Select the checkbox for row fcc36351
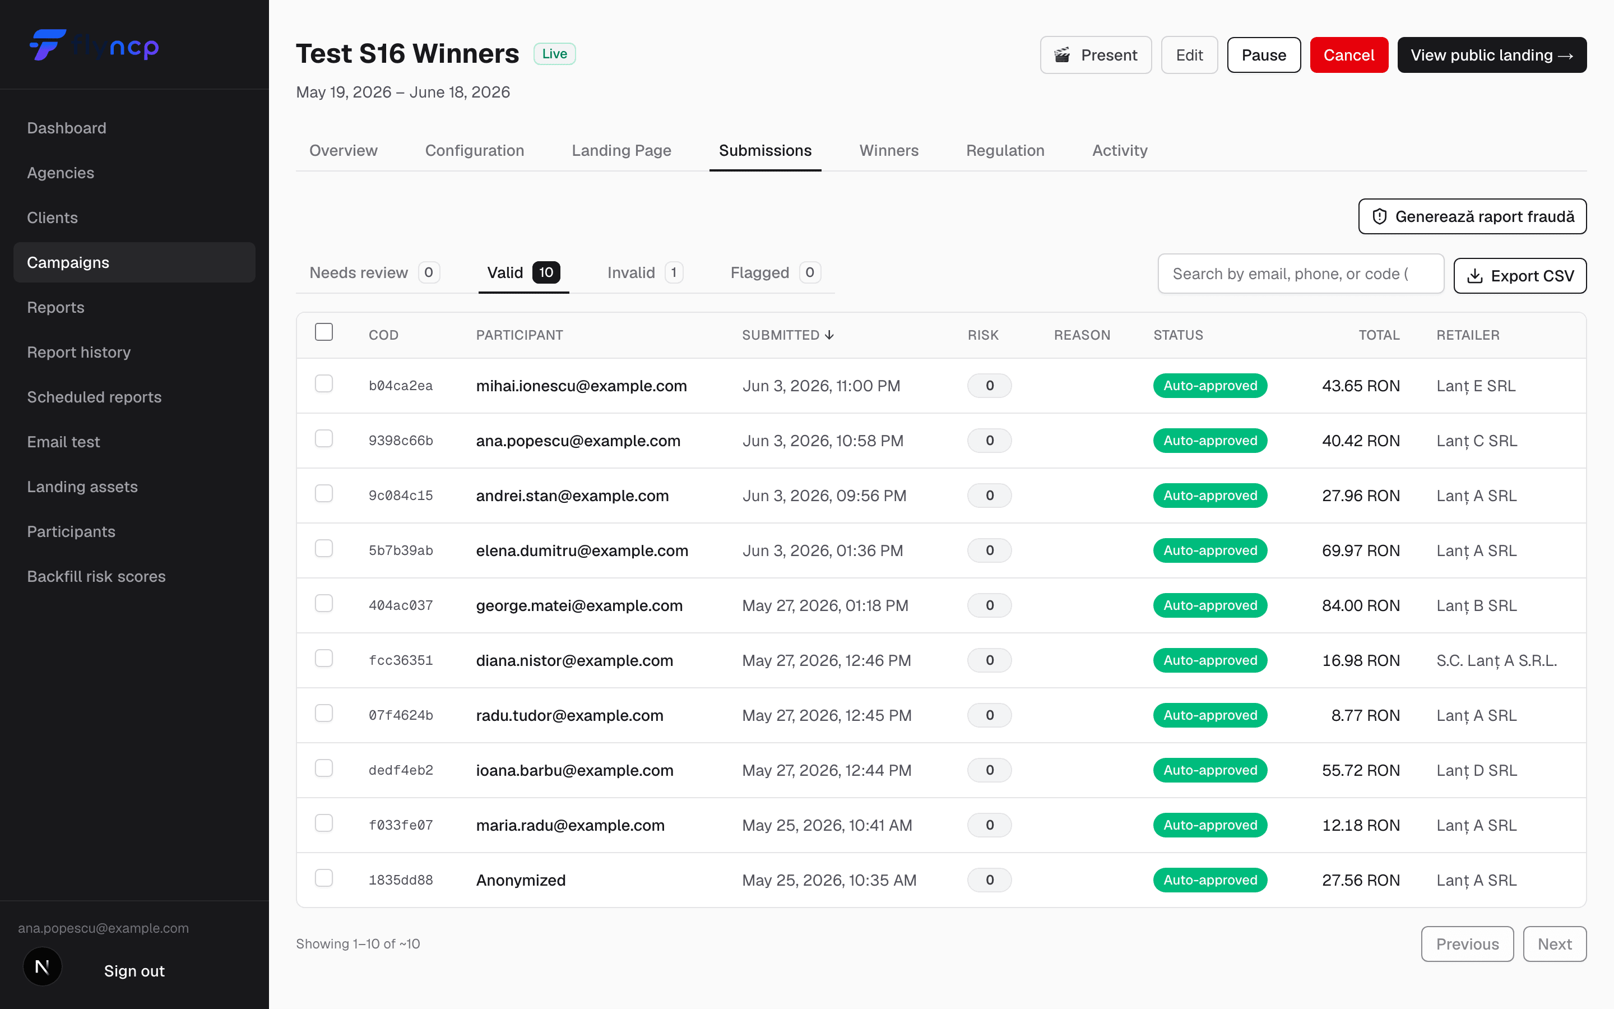Image resolution: width=1614 pixels, height=1009 pixels. tap(323, 658)
